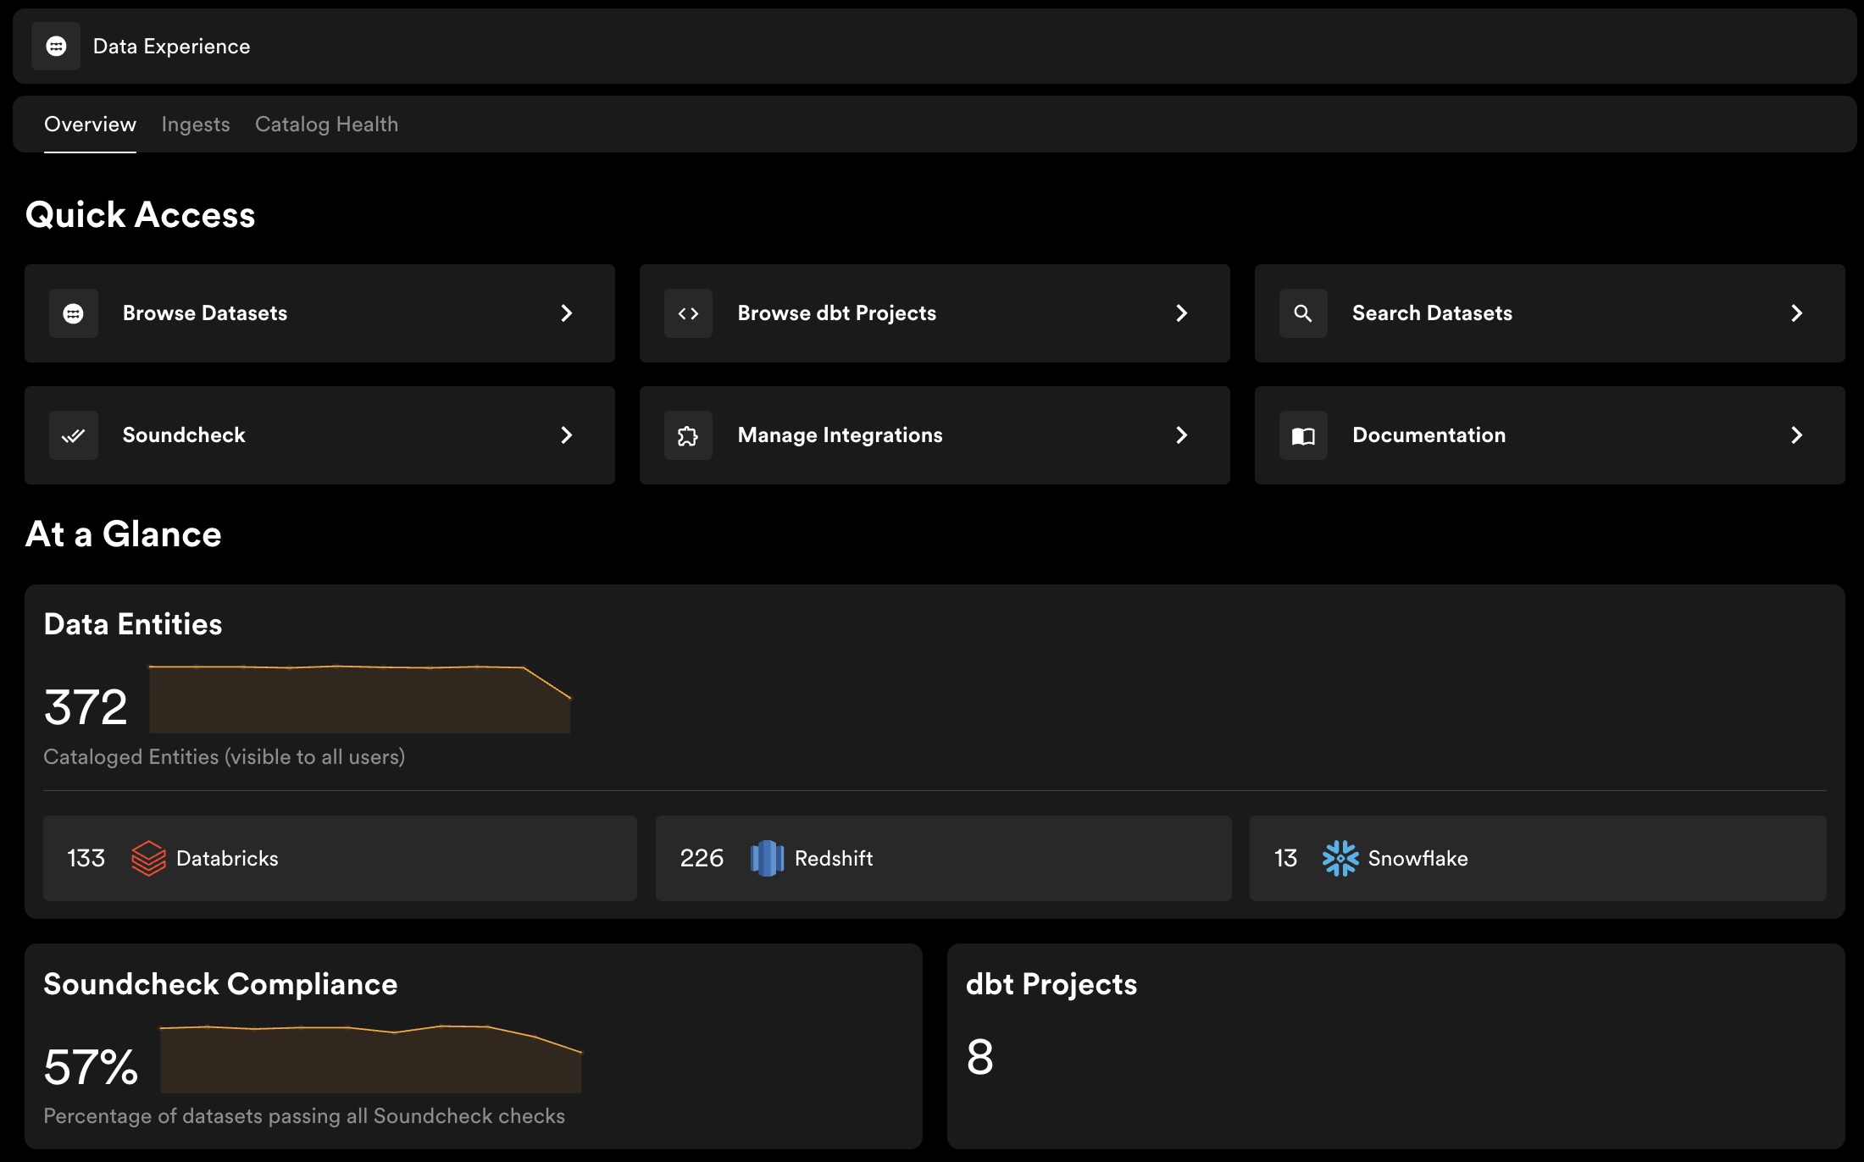The height and width of the screenshot is (1162, 1864).
Task: Open the chevron on Documentation card
Action: [1797, 435]
